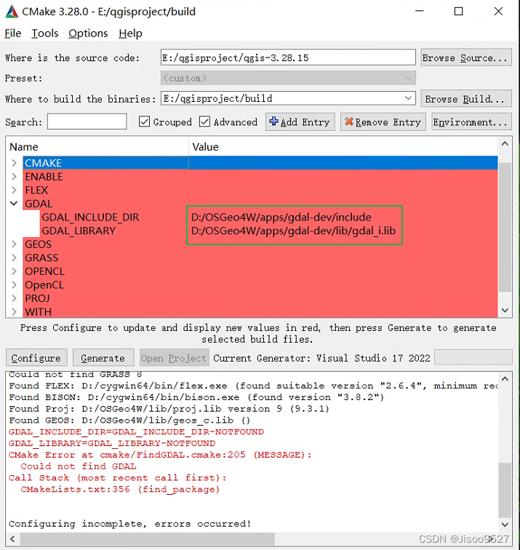The height and width of the screenshot is (550, 520).
Task: Click the orange X icon on Remove Entry
Action: (349, 121)
